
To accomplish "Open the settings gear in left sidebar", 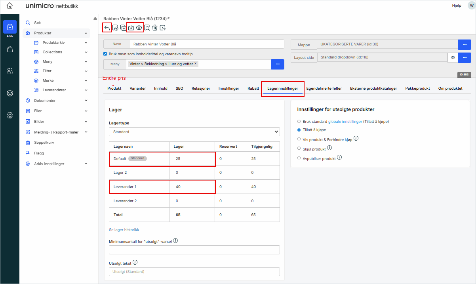I will click(x=10, y=115).
